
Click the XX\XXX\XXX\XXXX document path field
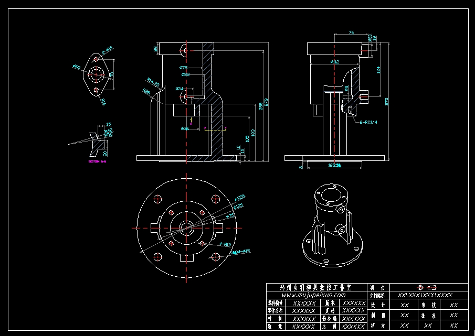click(425, 295)
